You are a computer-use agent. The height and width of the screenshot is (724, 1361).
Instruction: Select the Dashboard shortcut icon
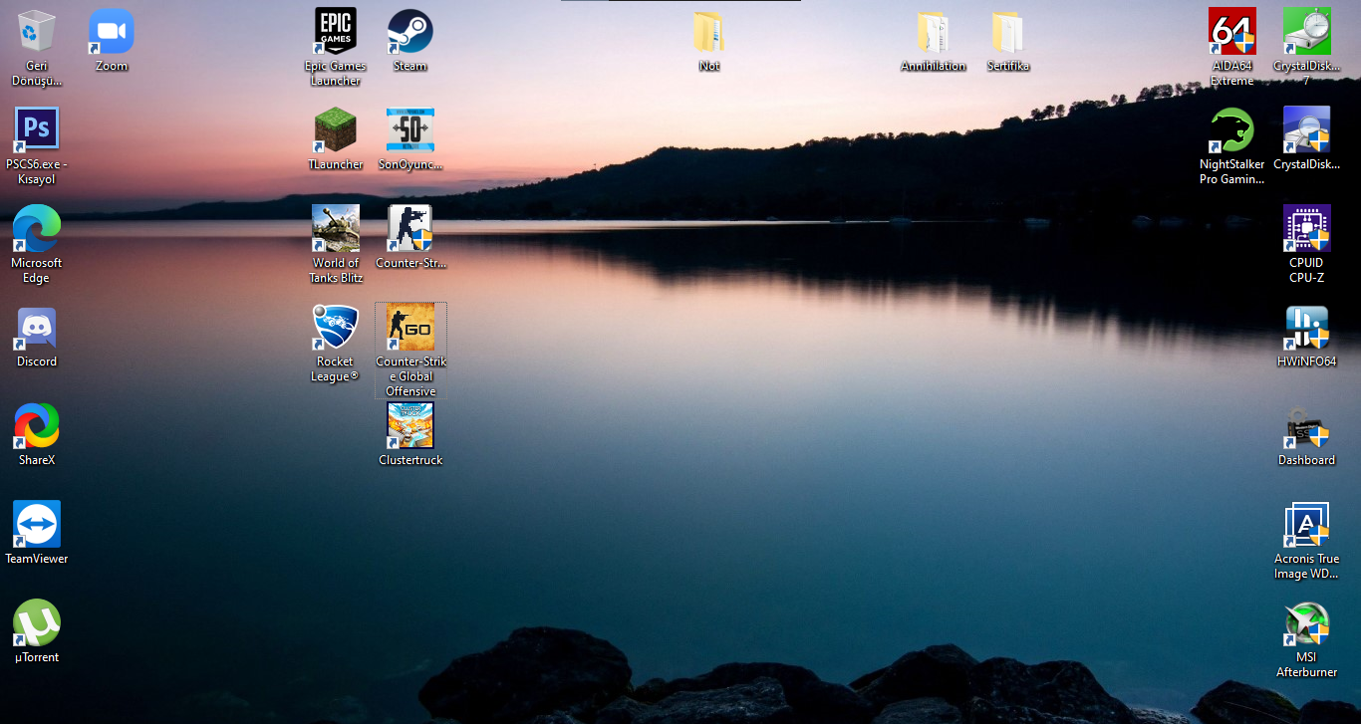1307,426
